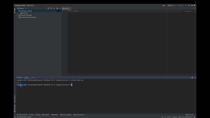Click the tool window quick-access icon in status bar corner

15,117
